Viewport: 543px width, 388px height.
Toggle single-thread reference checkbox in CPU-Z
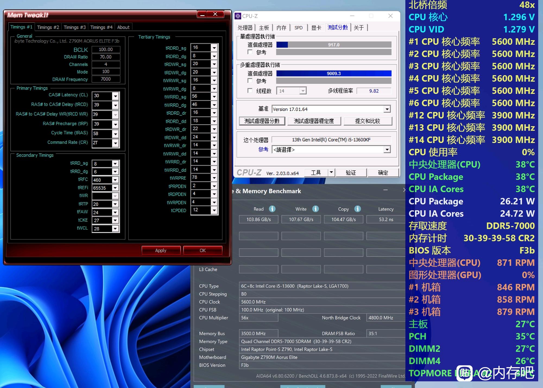(250, 52)
